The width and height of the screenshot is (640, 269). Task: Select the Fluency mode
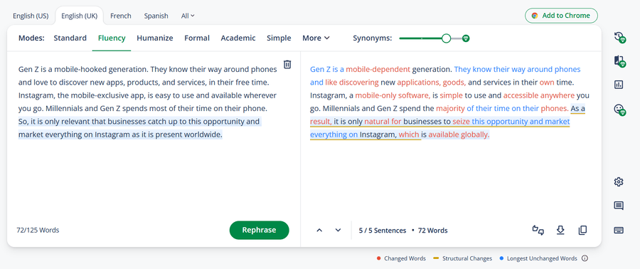[112, 38]
